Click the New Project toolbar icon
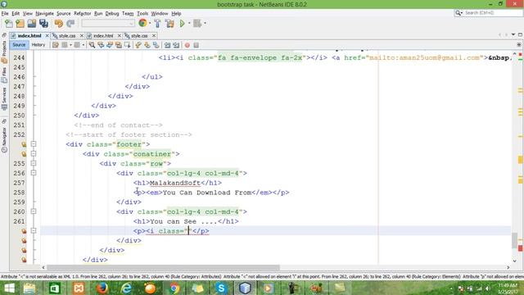The height and width of the screenshot is (295, 524). 20,24
